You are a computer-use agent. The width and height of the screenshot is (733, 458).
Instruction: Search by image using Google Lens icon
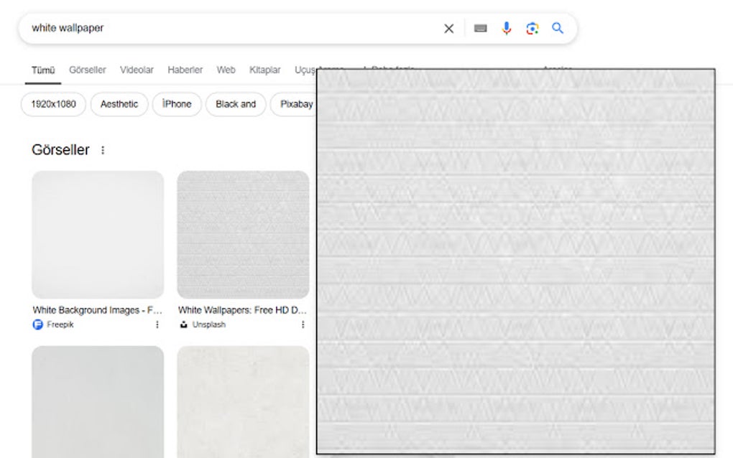[x=532, y=28]
